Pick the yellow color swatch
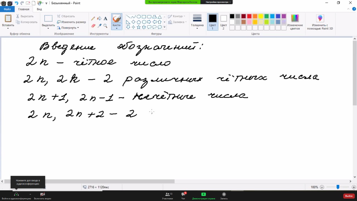357x201 pixels. pyautogui.click(x=261, y=16)
